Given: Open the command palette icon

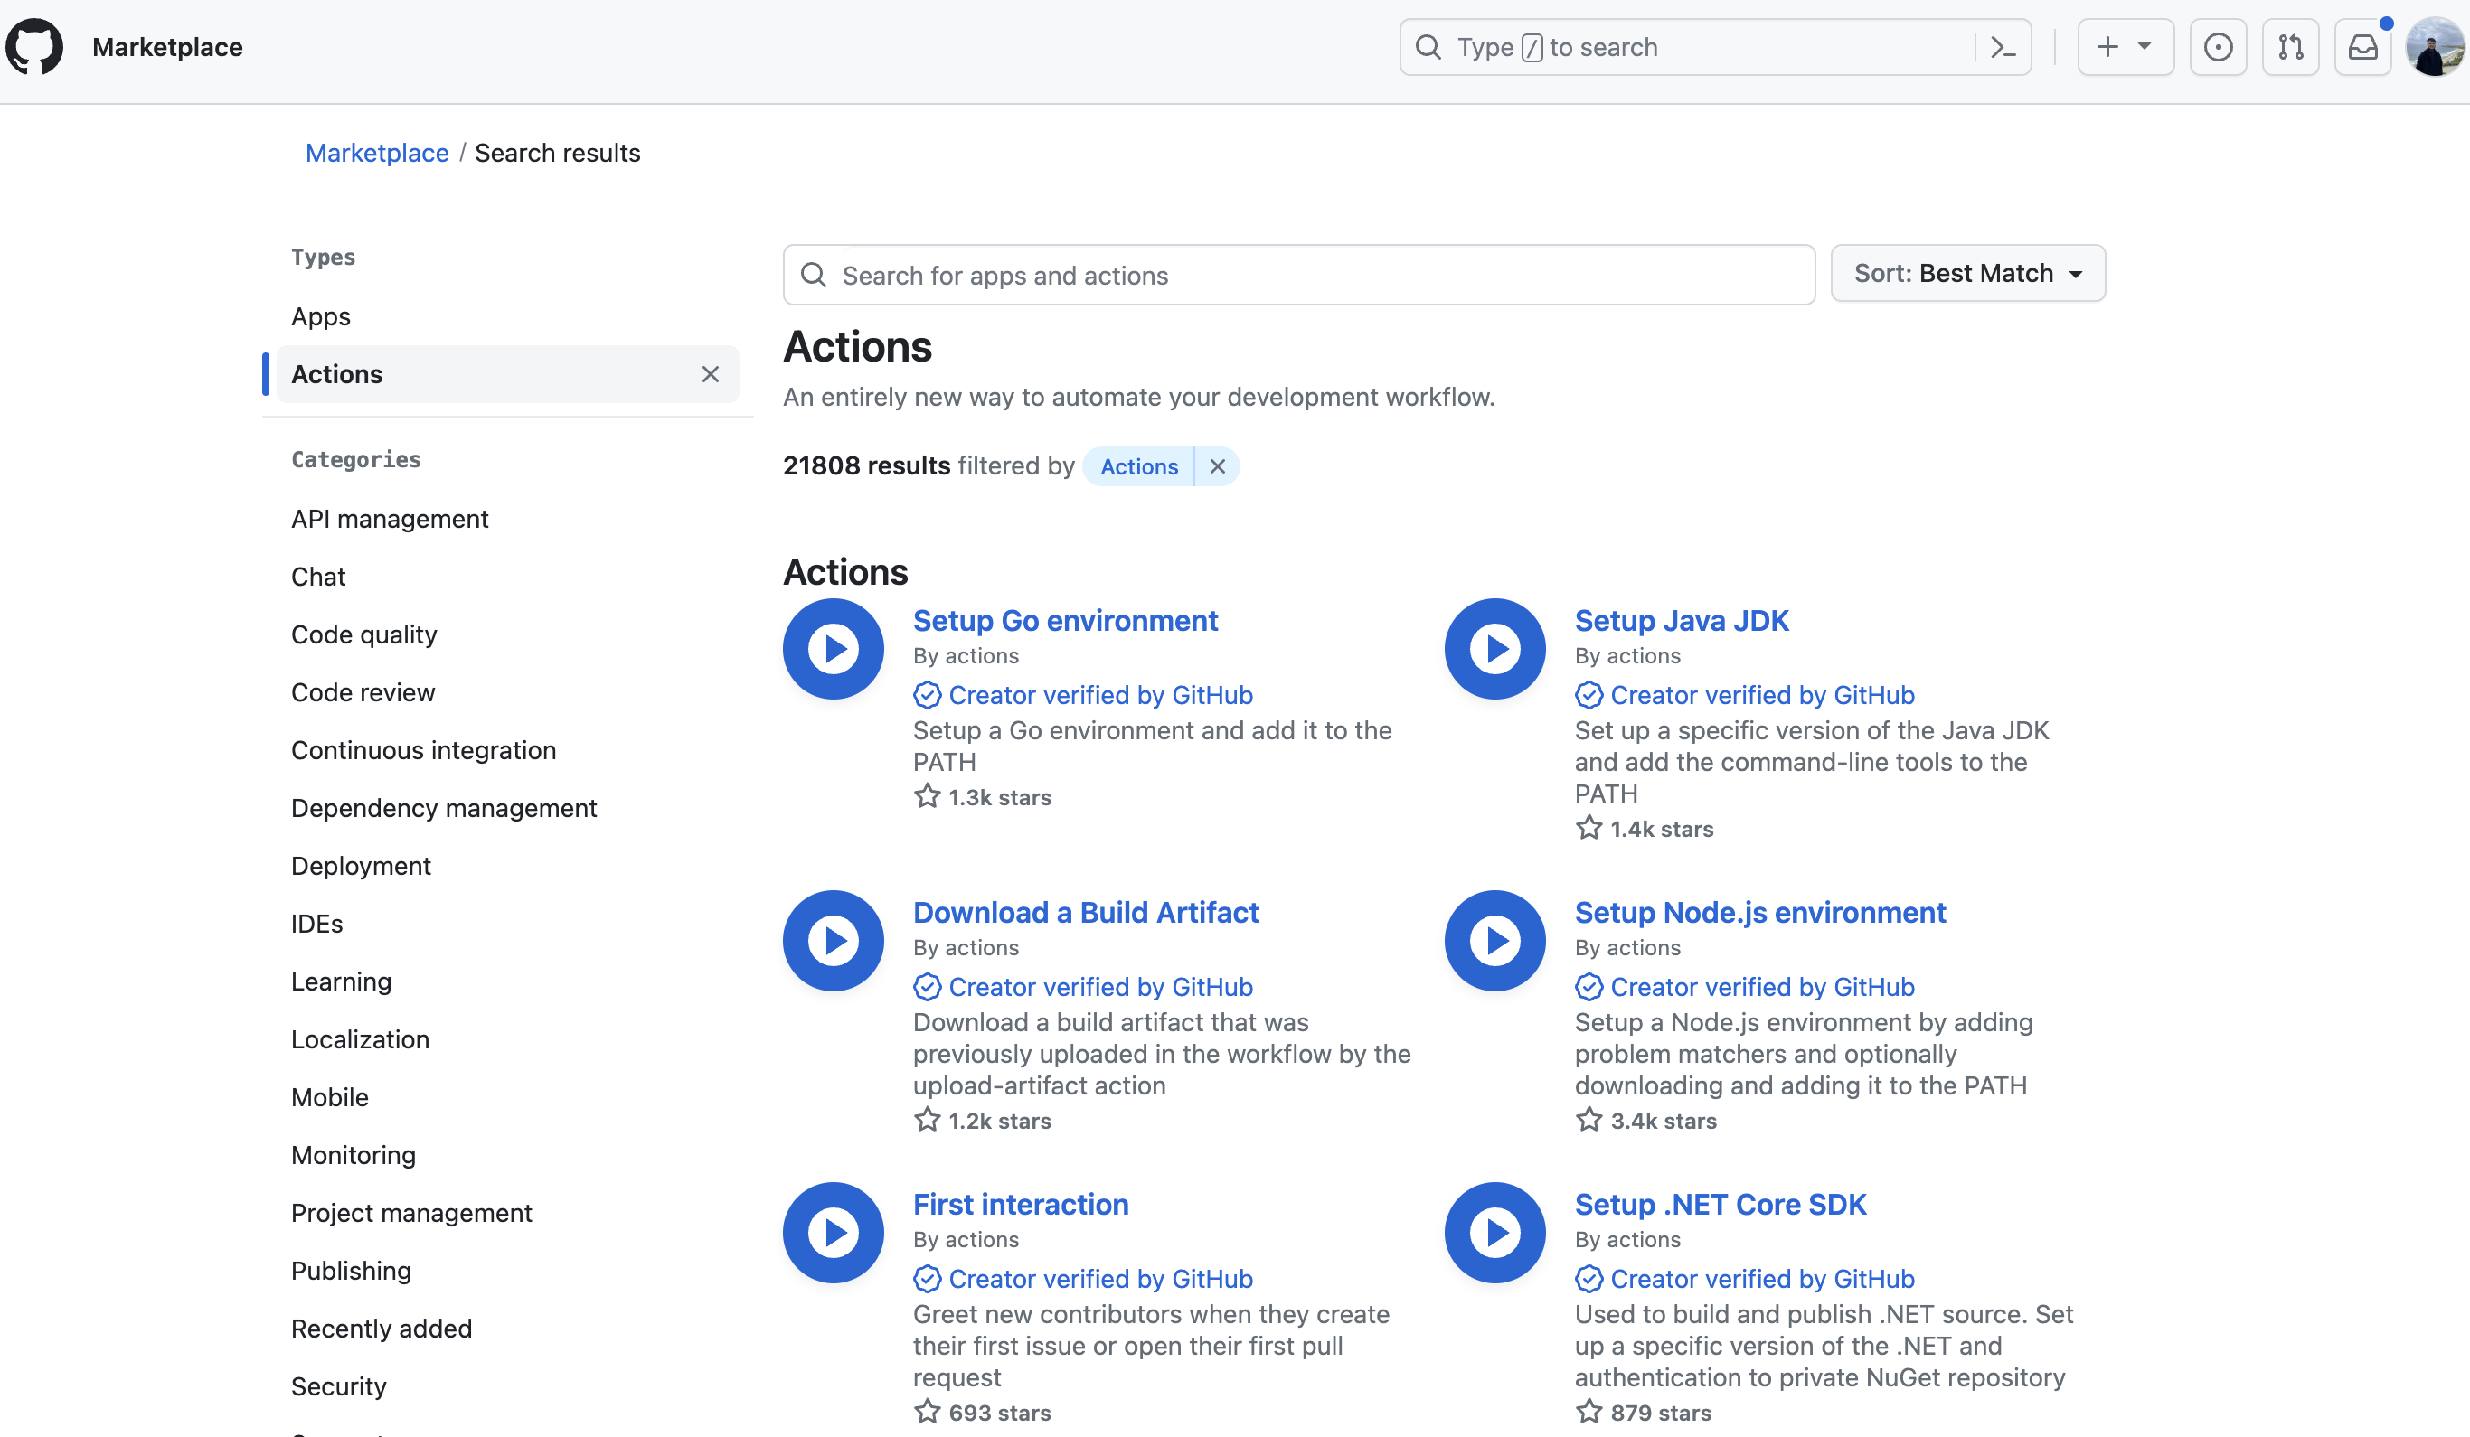Looking at the screenshot, I should point(2003,47).
